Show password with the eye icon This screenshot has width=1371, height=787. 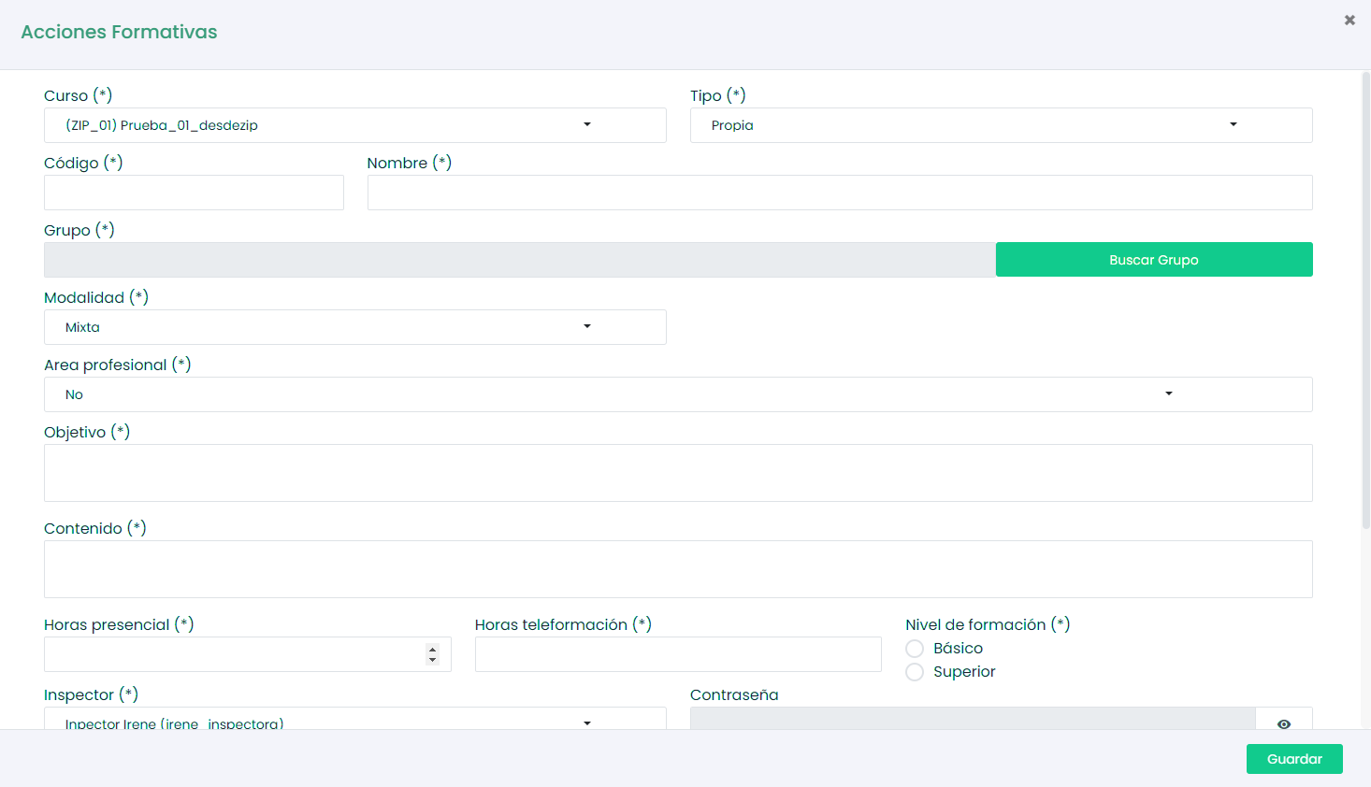(1283, 723)
